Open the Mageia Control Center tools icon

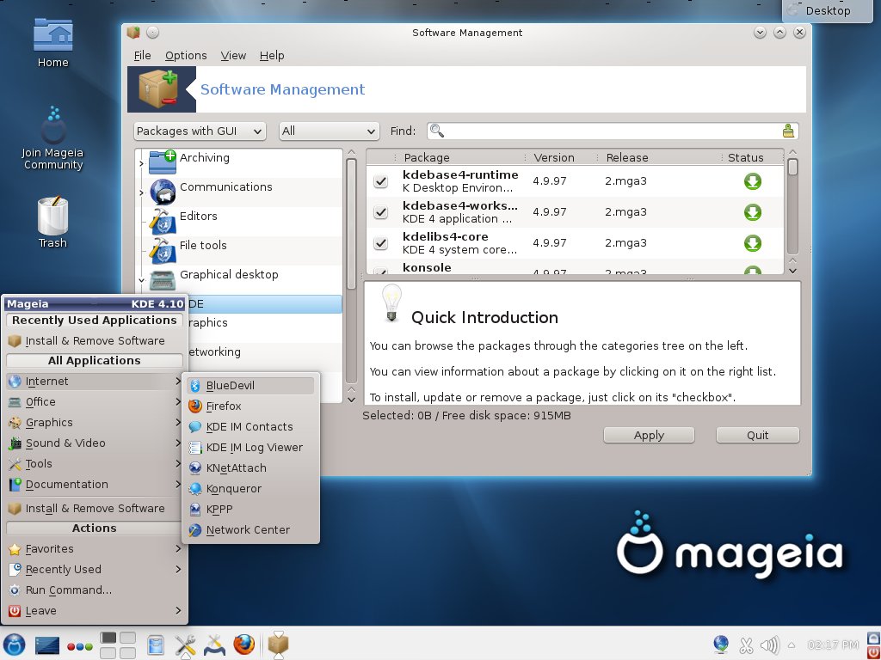click(x=185, y=645)
